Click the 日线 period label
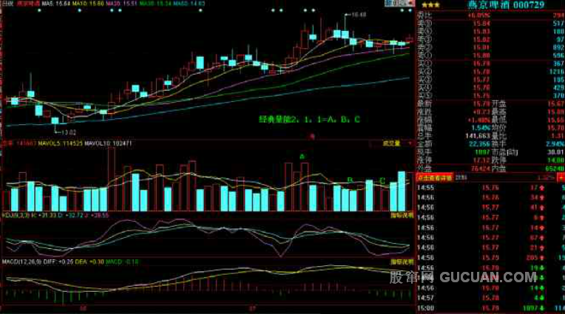565x314 pixels. click(7, 4)
